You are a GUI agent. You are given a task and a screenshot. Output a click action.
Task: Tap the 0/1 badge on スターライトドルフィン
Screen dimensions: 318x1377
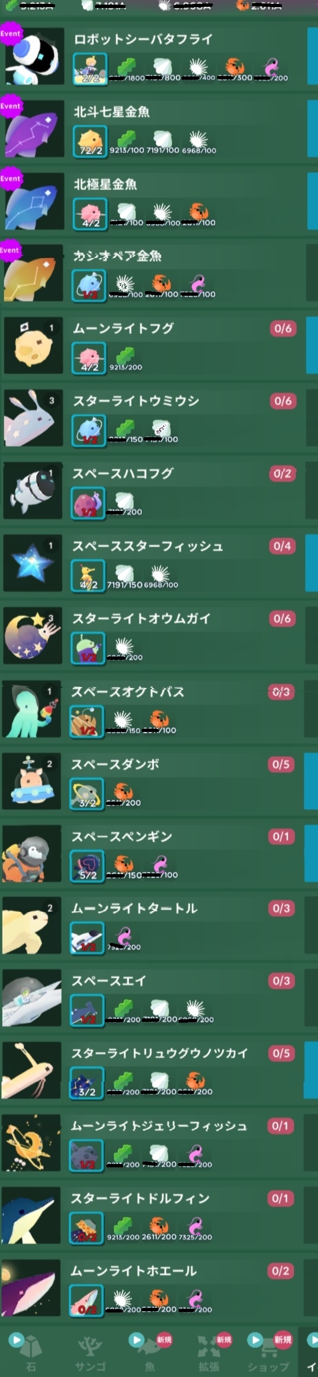click(281, 1198)
